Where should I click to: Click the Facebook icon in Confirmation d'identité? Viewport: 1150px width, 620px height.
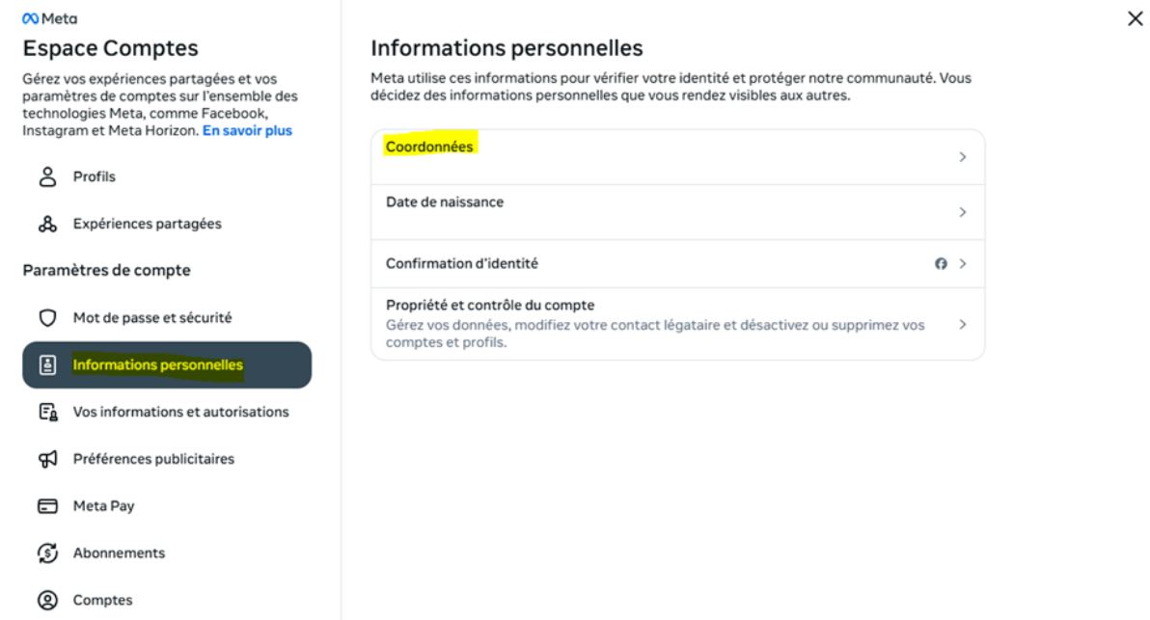pyautogui.click(x=941, y=263)
